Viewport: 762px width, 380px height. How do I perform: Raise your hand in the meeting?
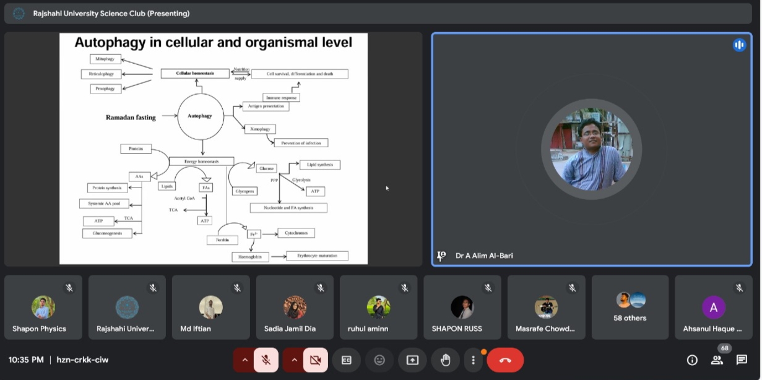445,360
